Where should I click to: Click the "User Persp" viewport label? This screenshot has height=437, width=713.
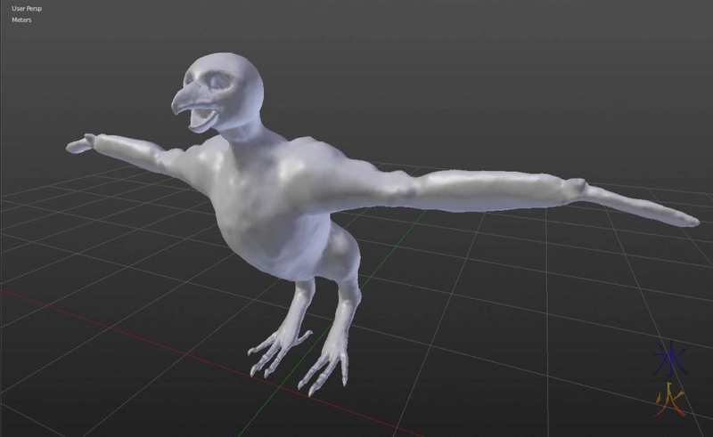click(27, 9)
